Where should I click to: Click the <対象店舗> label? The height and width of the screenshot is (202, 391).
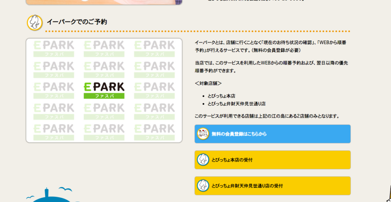click(208, 83)
